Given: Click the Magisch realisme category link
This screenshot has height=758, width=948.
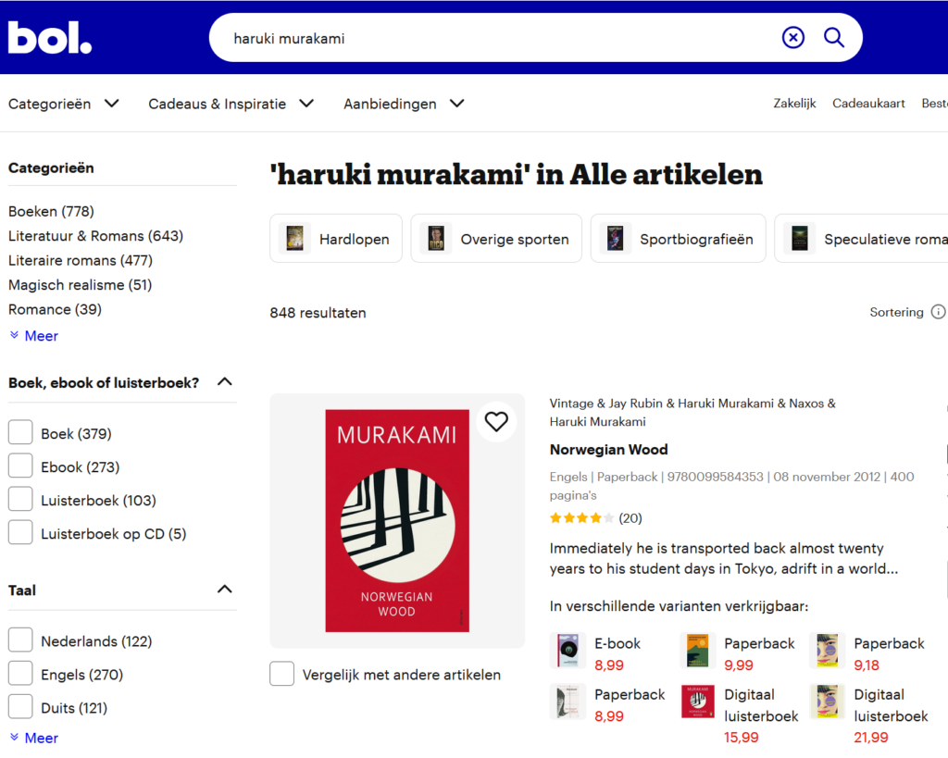Looking at the screenshot, I should tap(80, 285).
